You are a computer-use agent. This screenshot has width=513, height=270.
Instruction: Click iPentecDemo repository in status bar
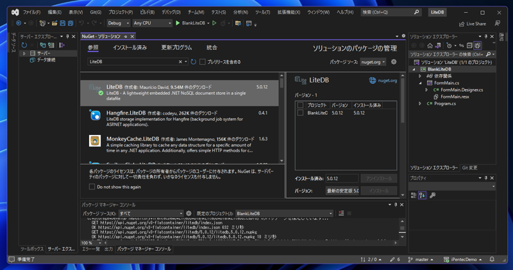pos(463,260)
